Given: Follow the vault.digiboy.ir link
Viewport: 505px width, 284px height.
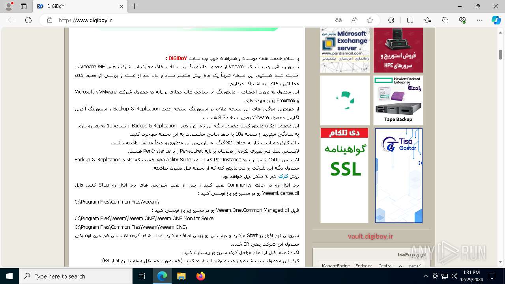Looking at the screenshot, I should coord(370,236).
